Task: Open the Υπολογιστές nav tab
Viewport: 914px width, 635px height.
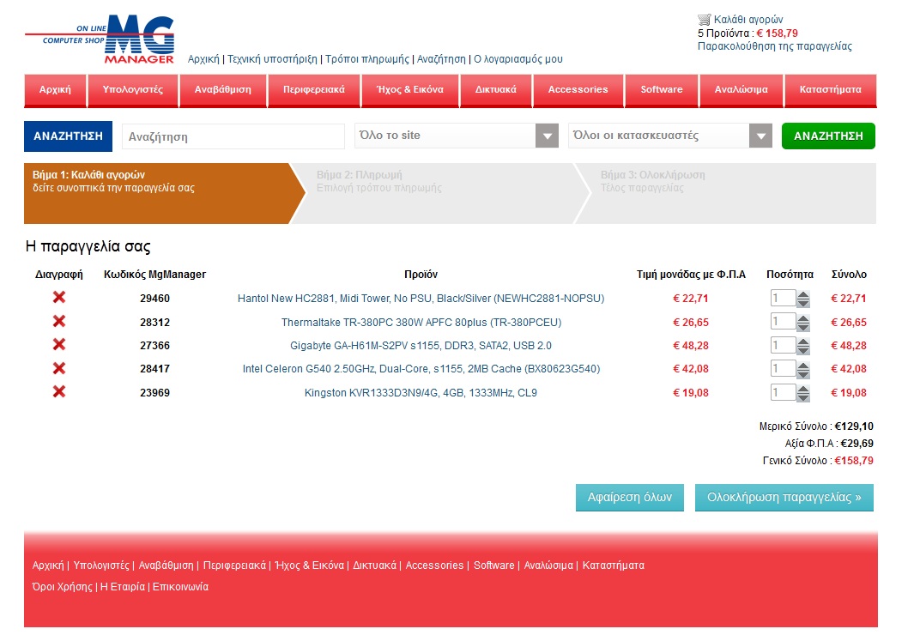Action: [x=133, y=90]
